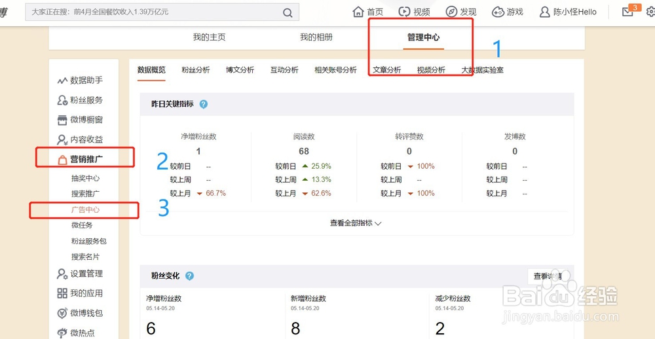Click the username 陈小怪Hello

pyautogui.click(x=575, y=12)
